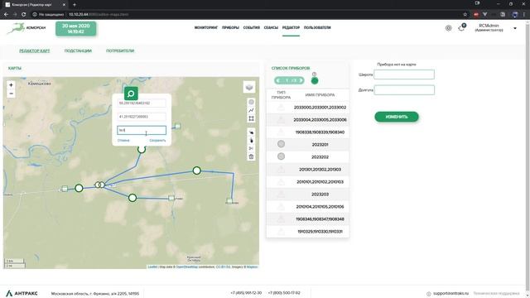
Task: Open a new browser tab
Action: pyautogui.click(x=75, y=5)
